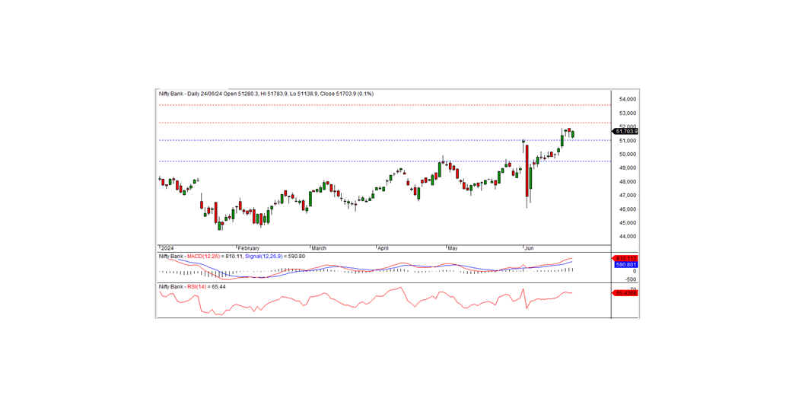The width and height of the screenshot is (786, 405).
Task: Click the red RSI value tag
Action: click(x=625, y=293)
